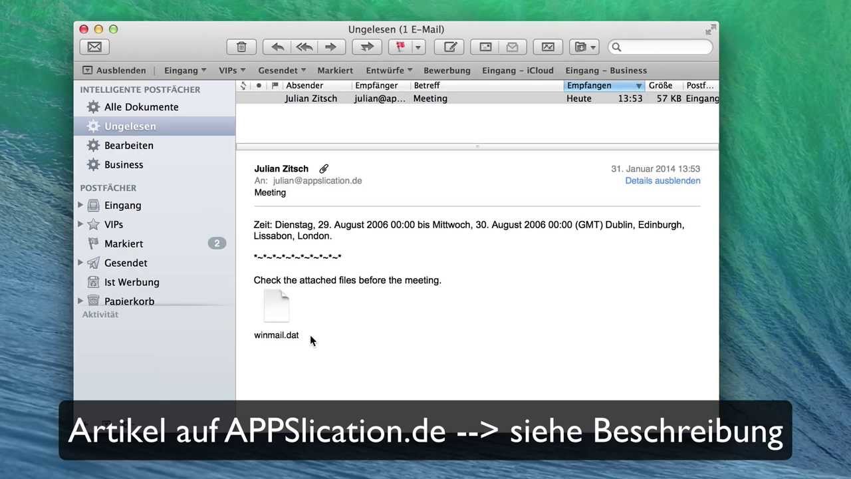Viewport: 851px width, 479px height.
Task: Select Markiert in the favorites bar
Action: click(335, 71)
